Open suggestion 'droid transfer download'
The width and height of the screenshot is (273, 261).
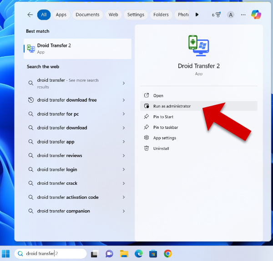pyautogui.click(x=77, y=128)
